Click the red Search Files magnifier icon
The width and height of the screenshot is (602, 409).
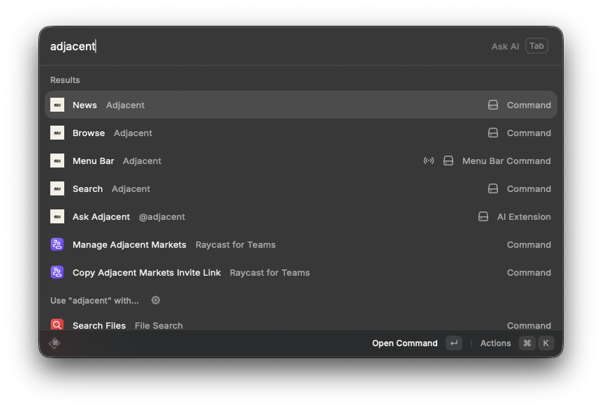point(57,325)
